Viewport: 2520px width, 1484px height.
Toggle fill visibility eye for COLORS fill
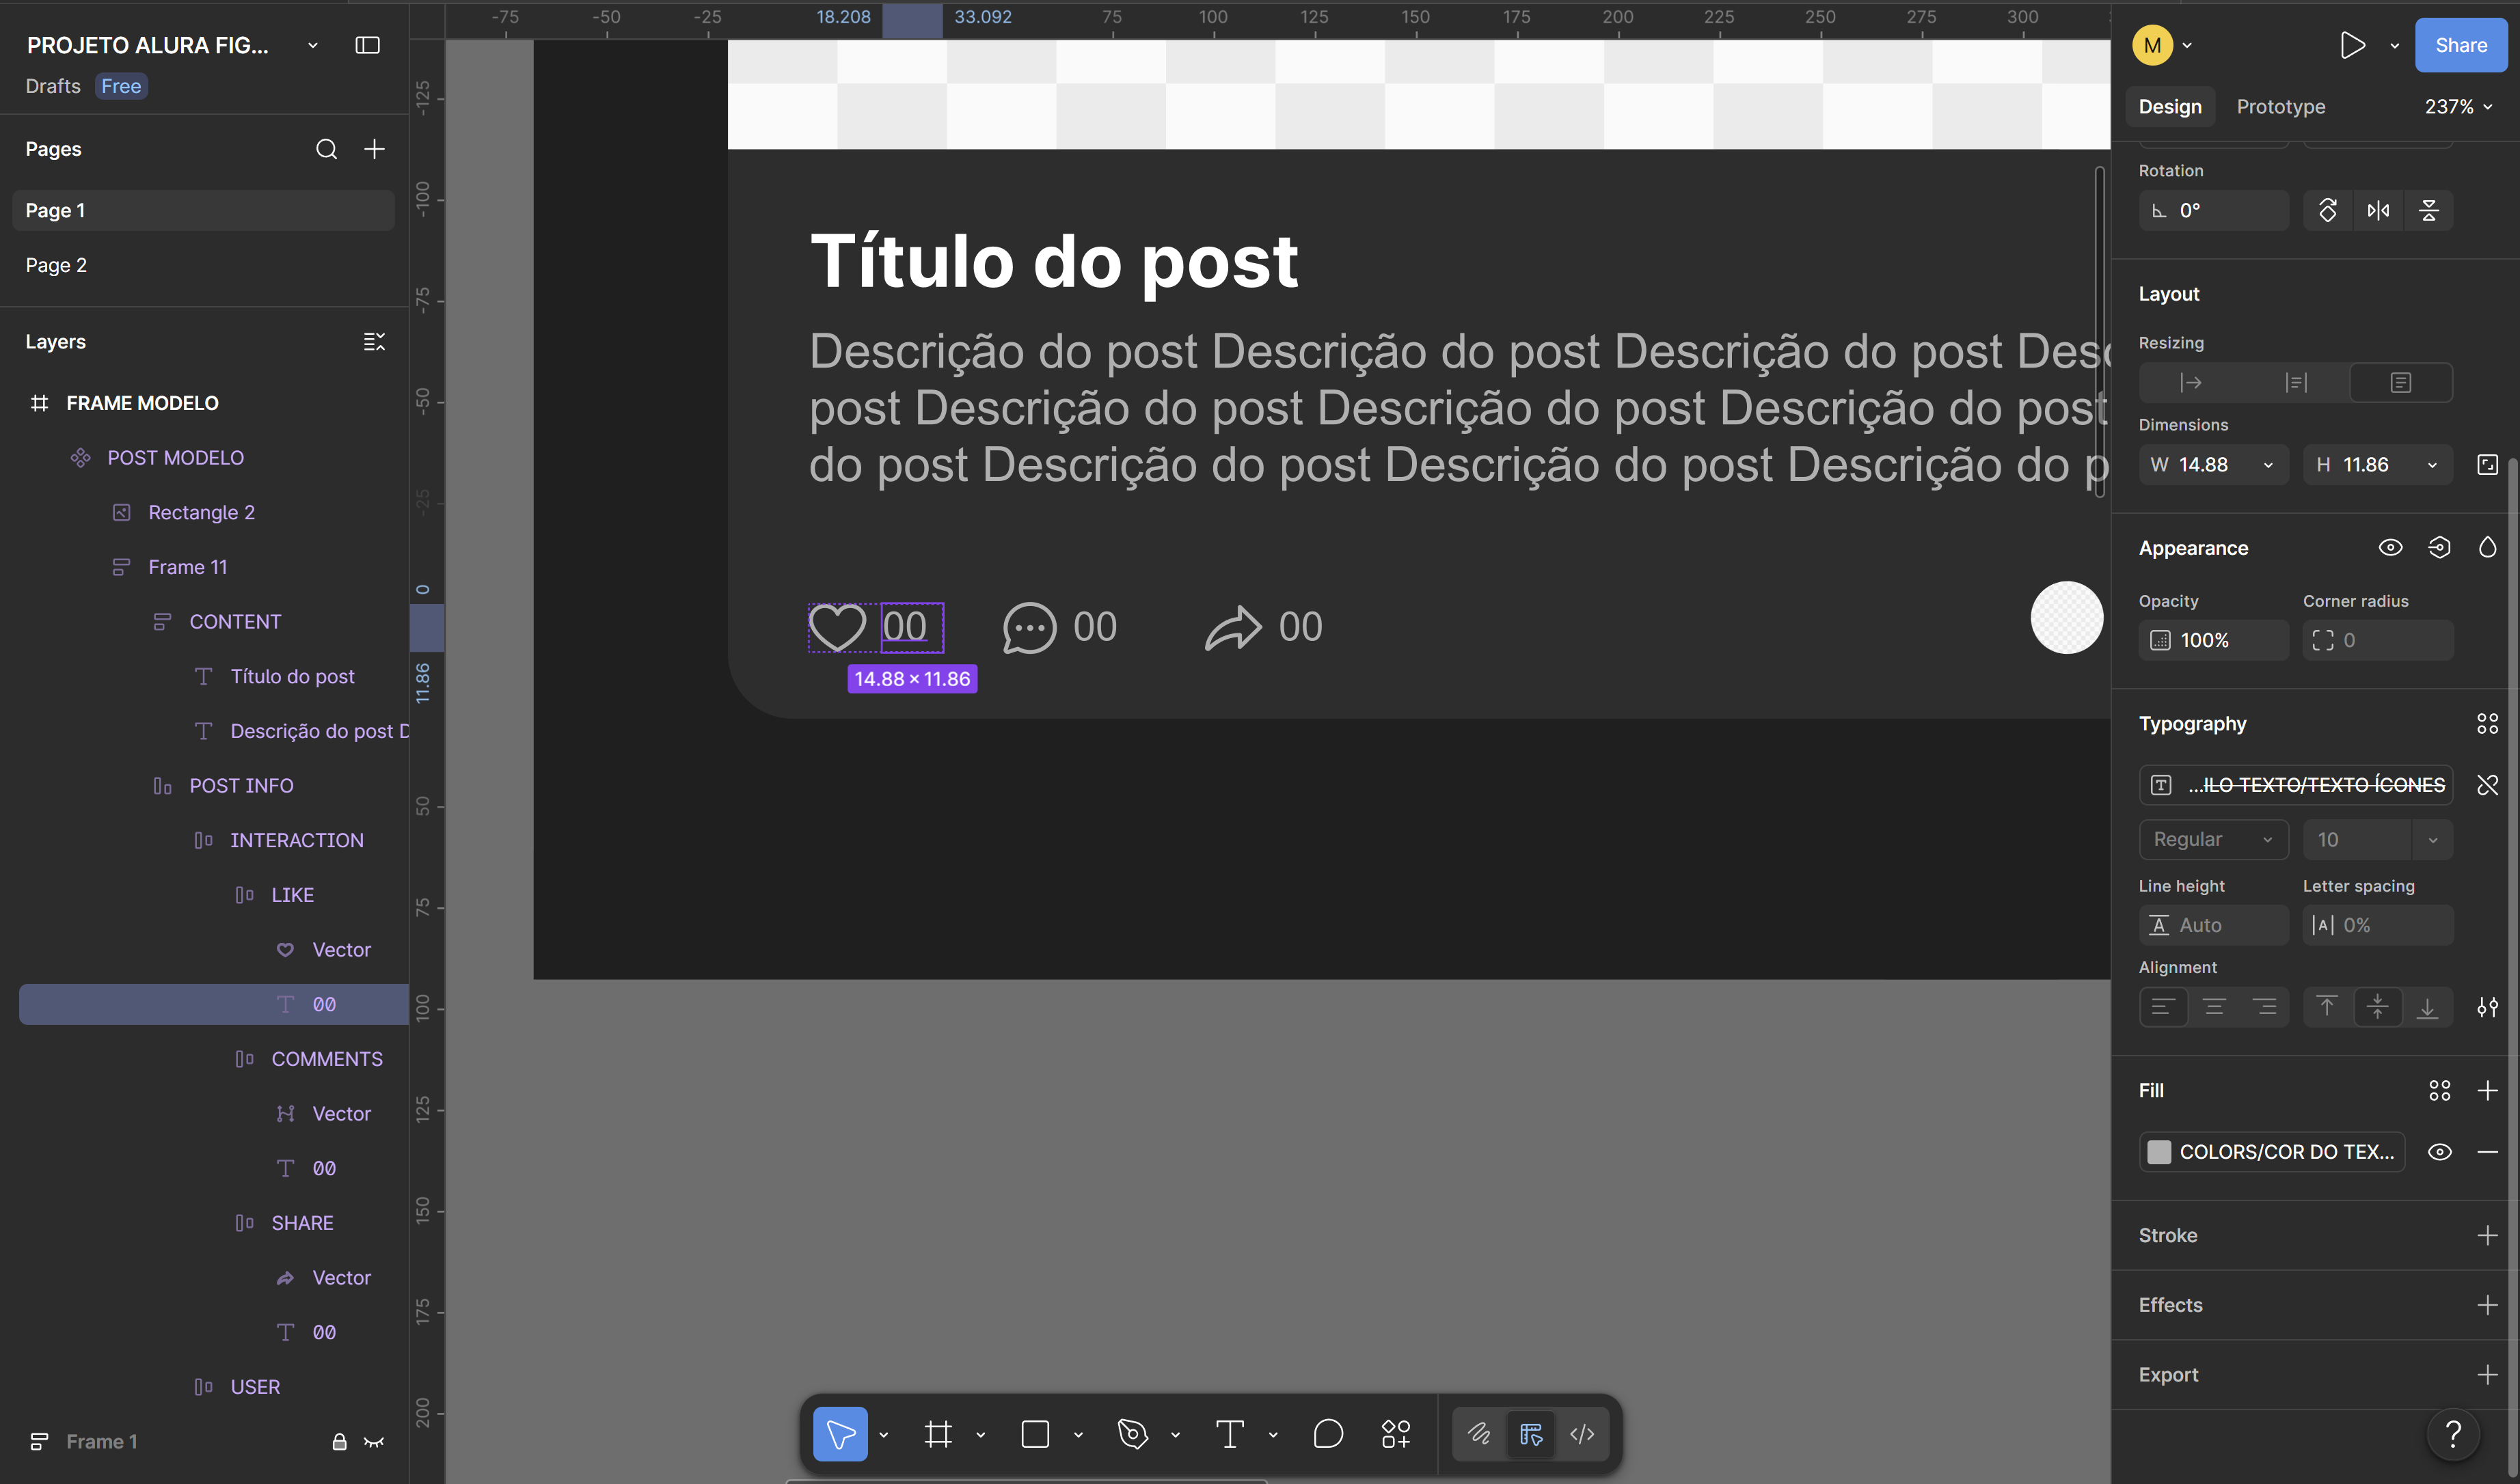point(2439,1152)
